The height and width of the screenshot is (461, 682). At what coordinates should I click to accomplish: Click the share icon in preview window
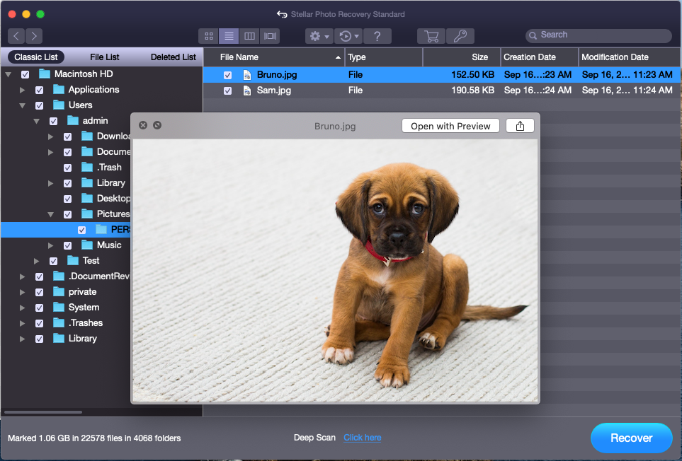[x=520, y=126]
